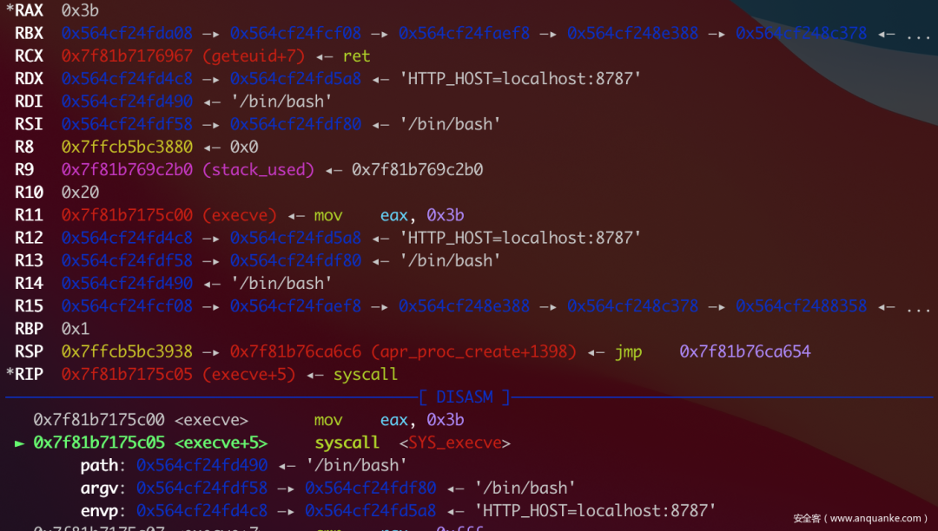
Task: Click the R9 stack_used address
Action: pos(188,170)
